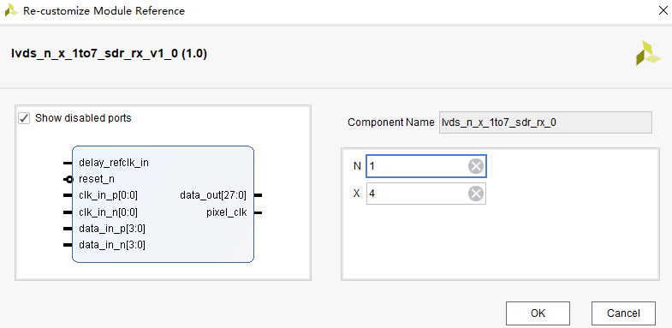Close the Re-customize Module Reference dialog
The width and height of the screenshot is (672, 328).
[663, 11]
